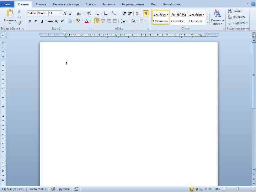Switch to the Ссылки tab

(x=91, y=4)
